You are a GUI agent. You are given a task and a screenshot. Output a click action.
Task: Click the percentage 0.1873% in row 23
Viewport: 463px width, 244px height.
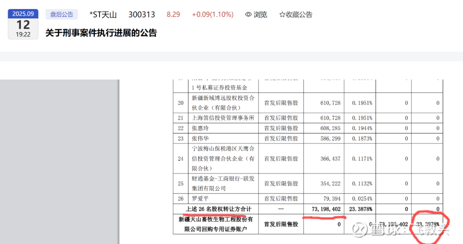(x=362, y=139)
